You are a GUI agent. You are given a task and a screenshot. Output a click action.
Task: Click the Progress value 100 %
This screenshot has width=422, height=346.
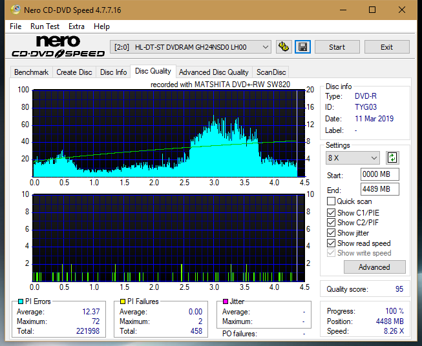[395, 311]
